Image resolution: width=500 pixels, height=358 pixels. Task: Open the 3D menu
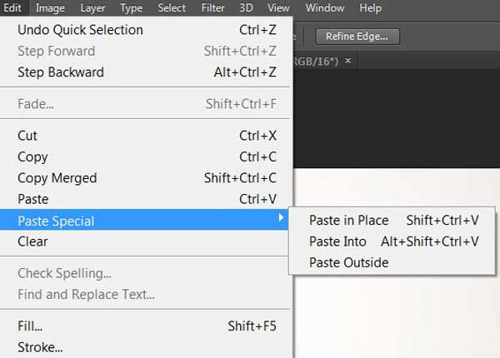tap(246, 8)
